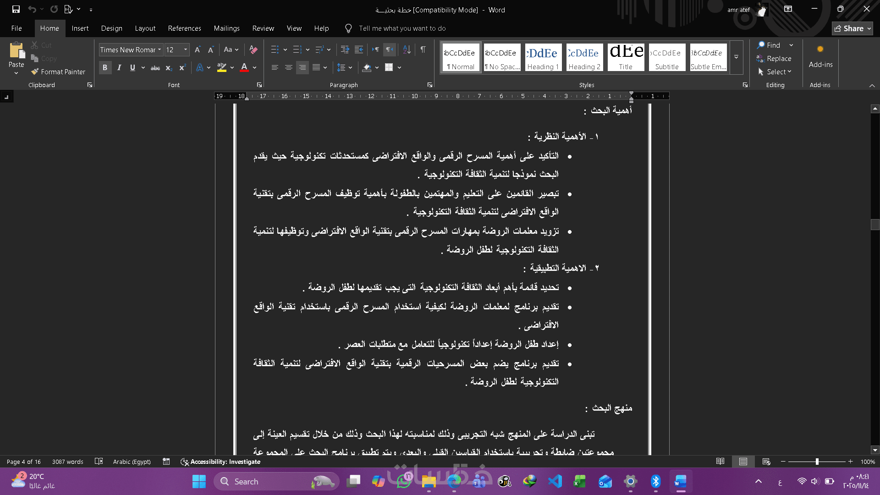The image size is (880, 495).
Task: Click the Clear All Formatting icon
Action: point(253,49)
